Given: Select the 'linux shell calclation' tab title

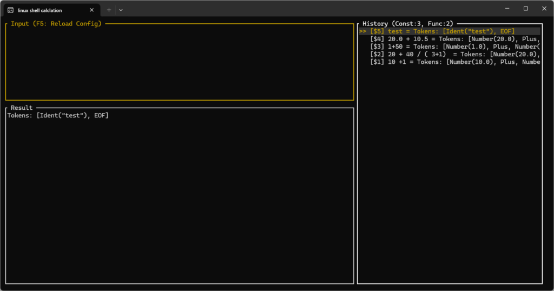Looking at the screenshot, I should coord(41,10).
